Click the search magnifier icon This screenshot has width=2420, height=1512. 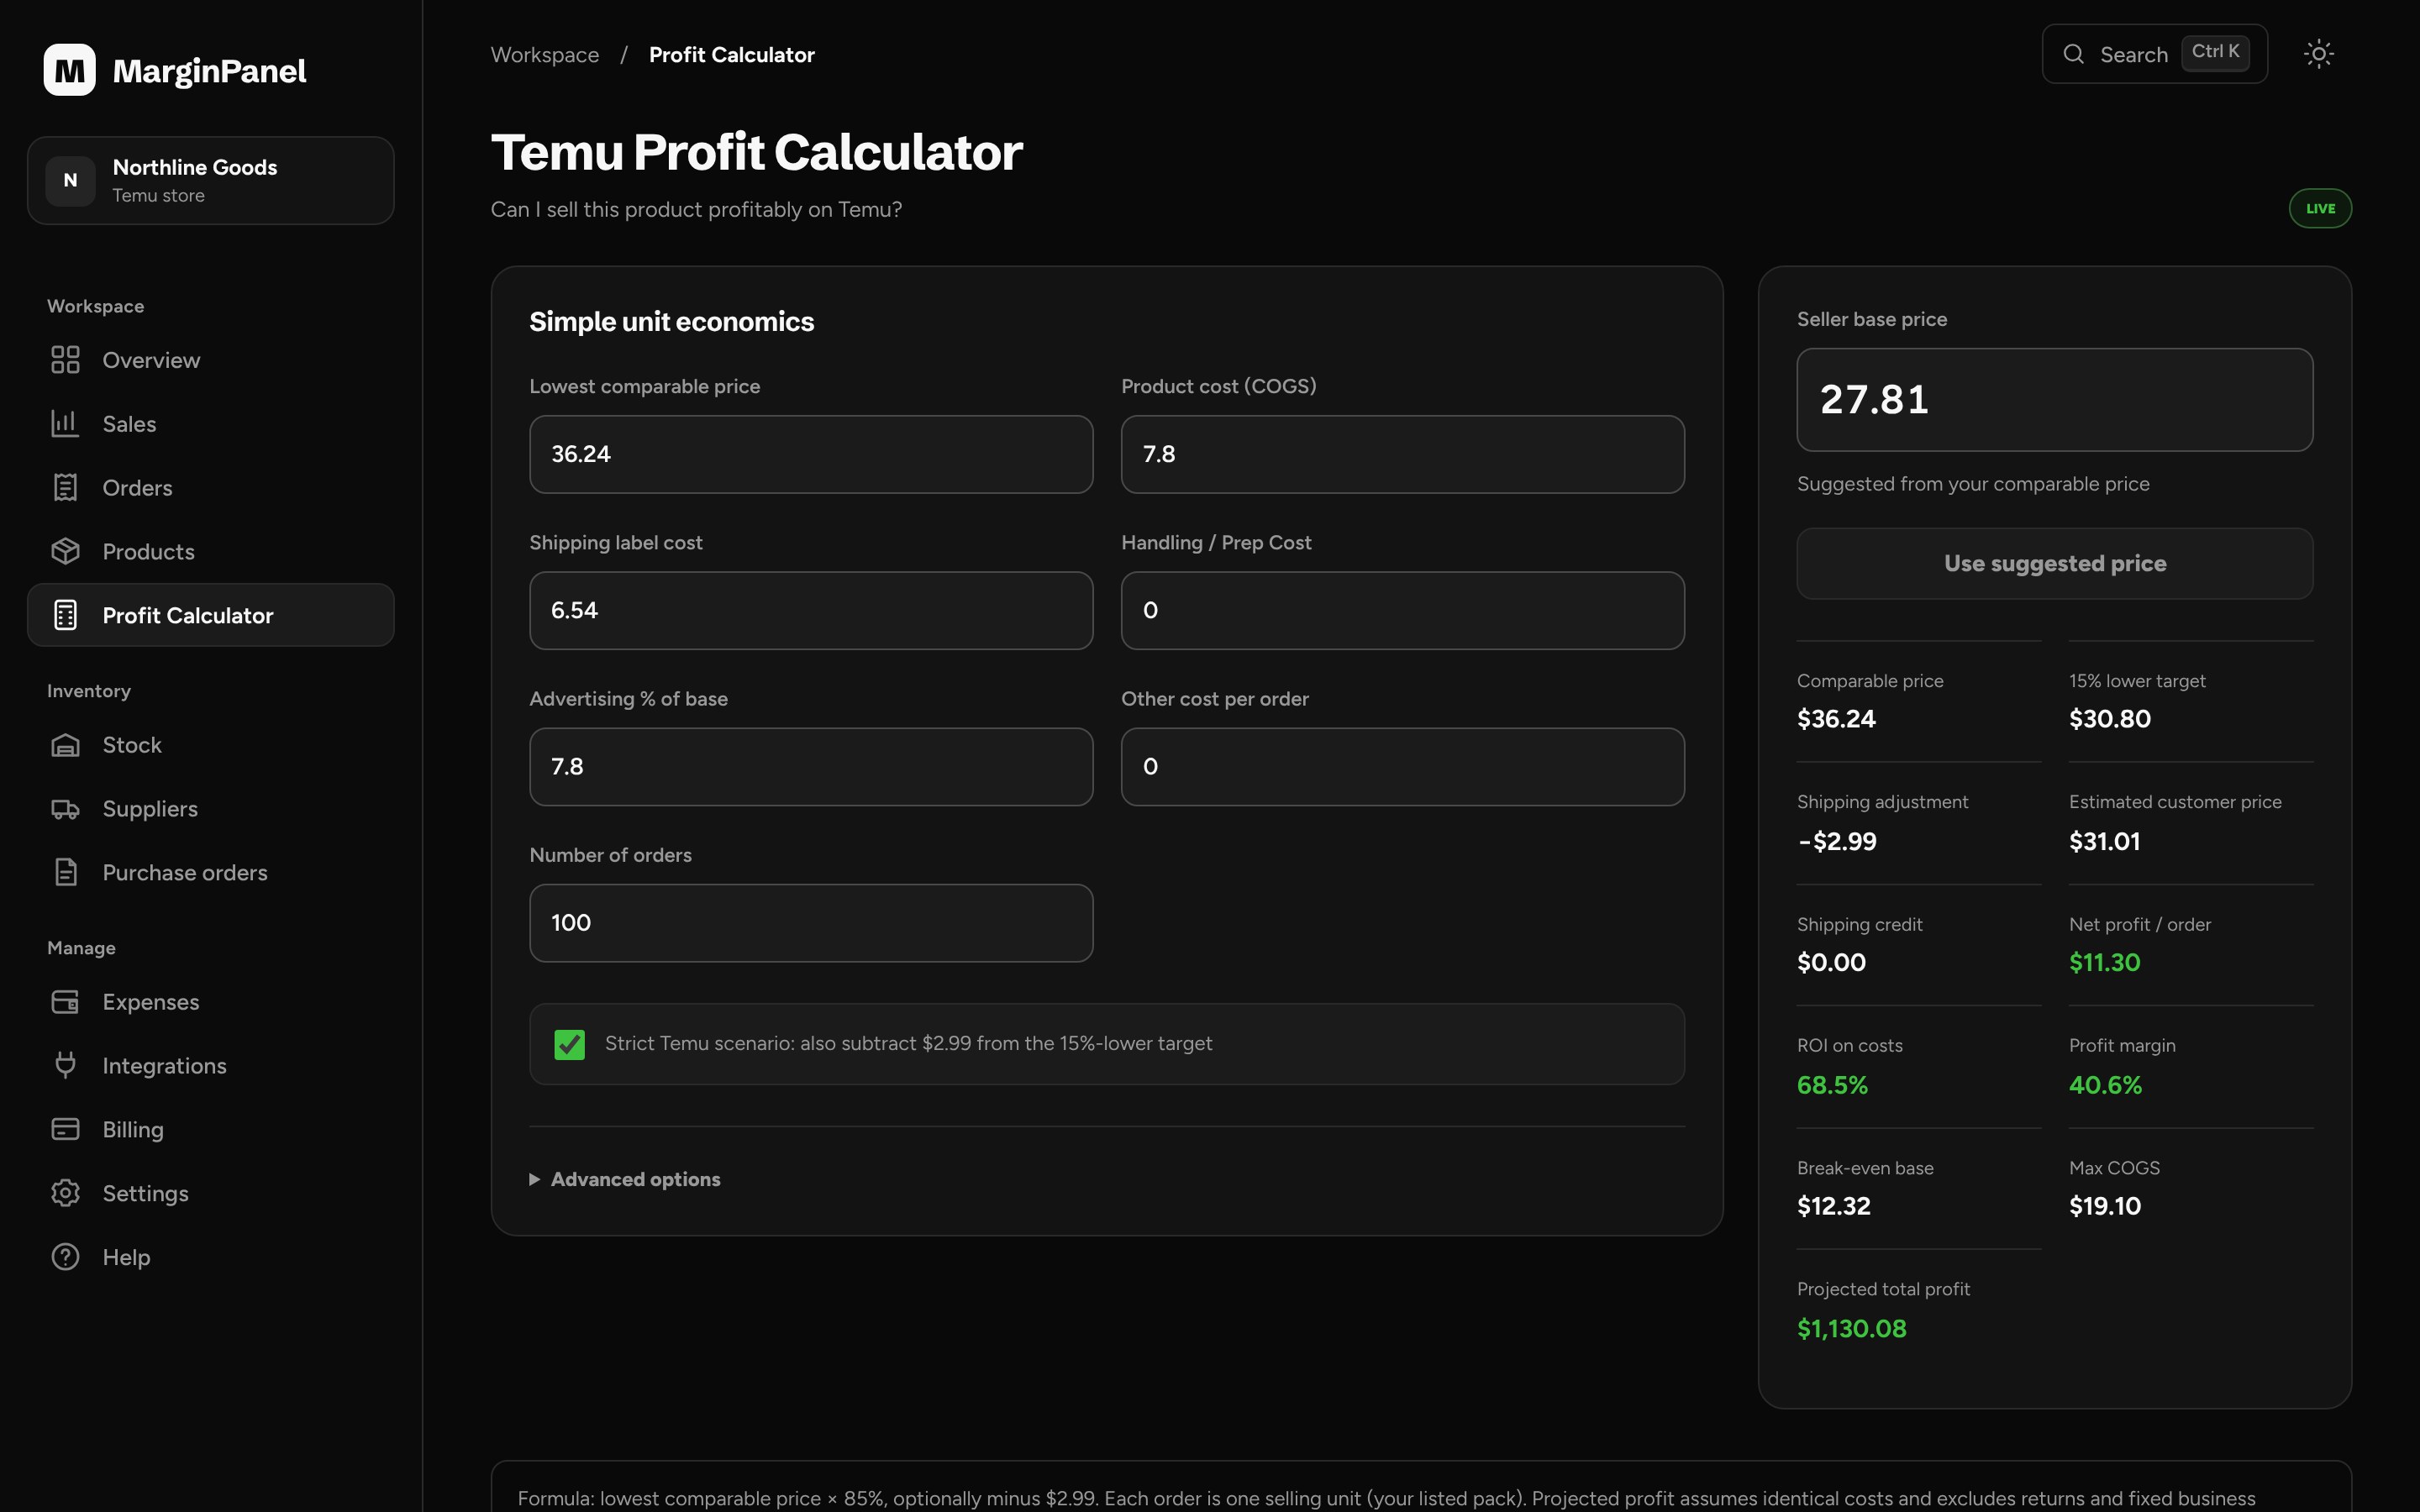point(2074,54)
